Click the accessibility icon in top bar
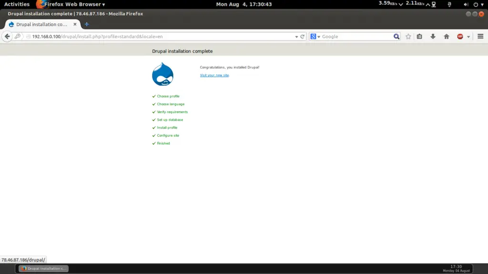This screenshot has height=274, width=488. 449,4
